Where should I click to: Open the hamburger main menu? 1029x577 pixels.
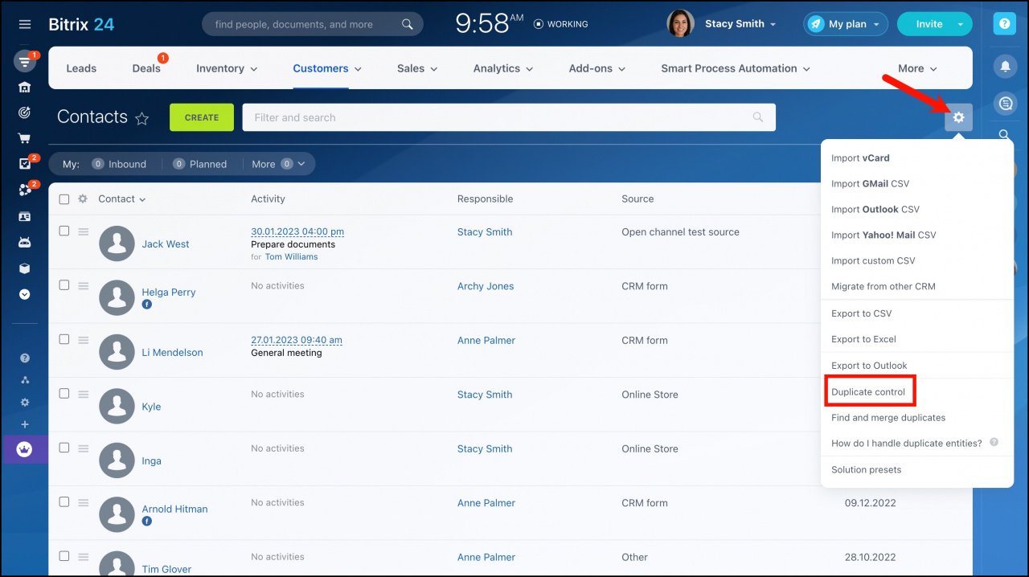(x=25, y=24)
